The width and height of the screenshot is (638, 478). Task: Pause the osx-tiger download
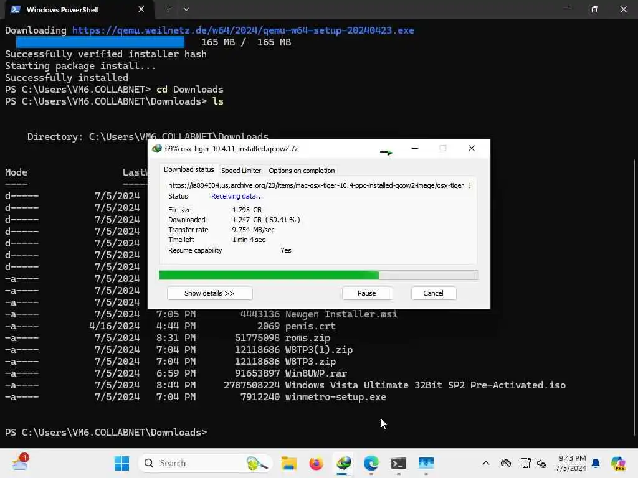tap(367, 293)
